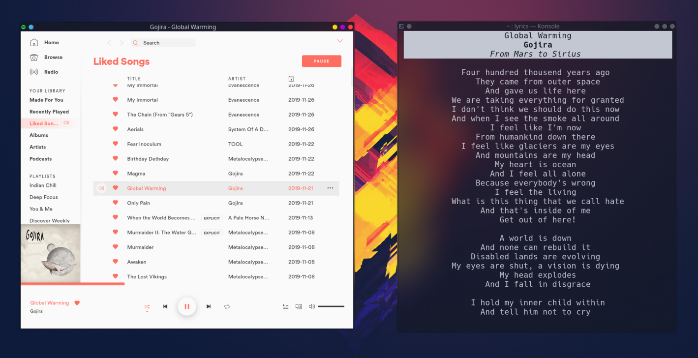Click the Search input field

point(163,43)
